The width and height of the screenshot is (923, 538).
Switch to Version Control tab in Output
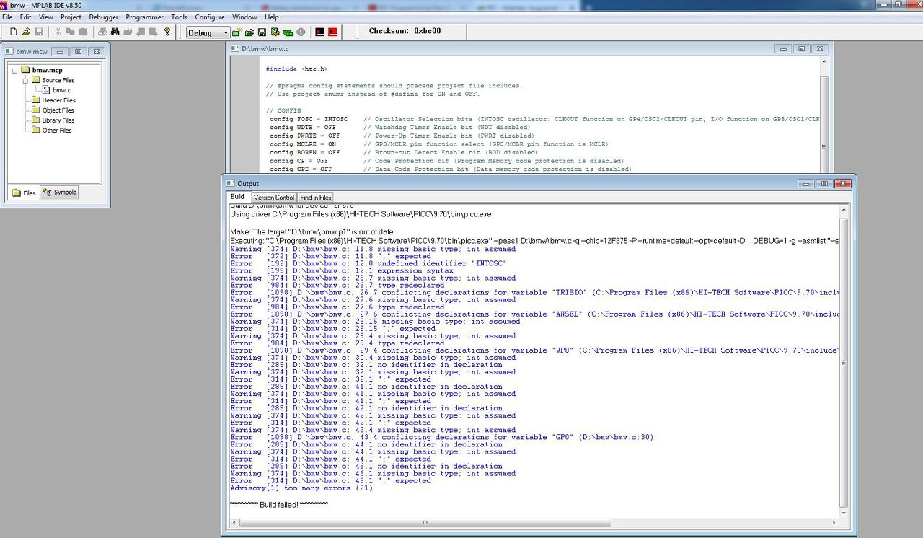coord(274,198)
